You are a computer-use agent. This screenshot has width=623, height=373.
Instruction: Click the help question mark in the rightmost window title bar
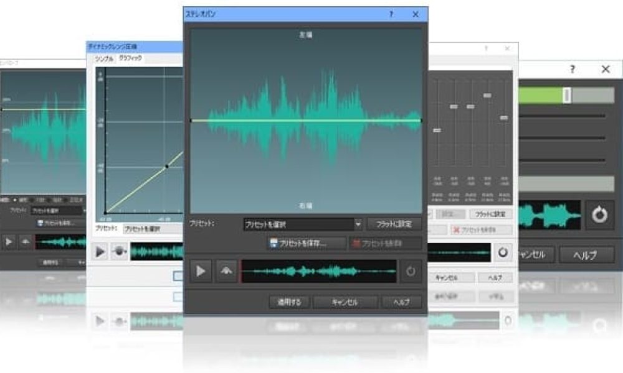[572, 70]
